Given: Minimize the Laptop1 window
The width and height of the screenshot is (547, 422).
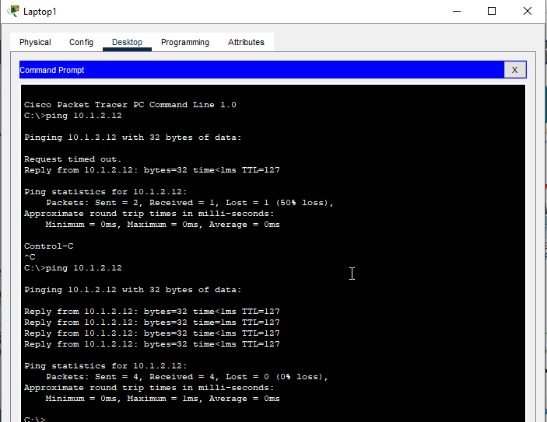Looking at the screenshot, I should [x=455, y=11].
